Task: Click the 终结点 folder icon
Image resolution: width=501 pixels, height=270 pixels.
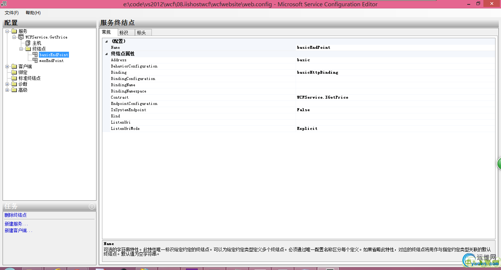Action: point(28,49)
